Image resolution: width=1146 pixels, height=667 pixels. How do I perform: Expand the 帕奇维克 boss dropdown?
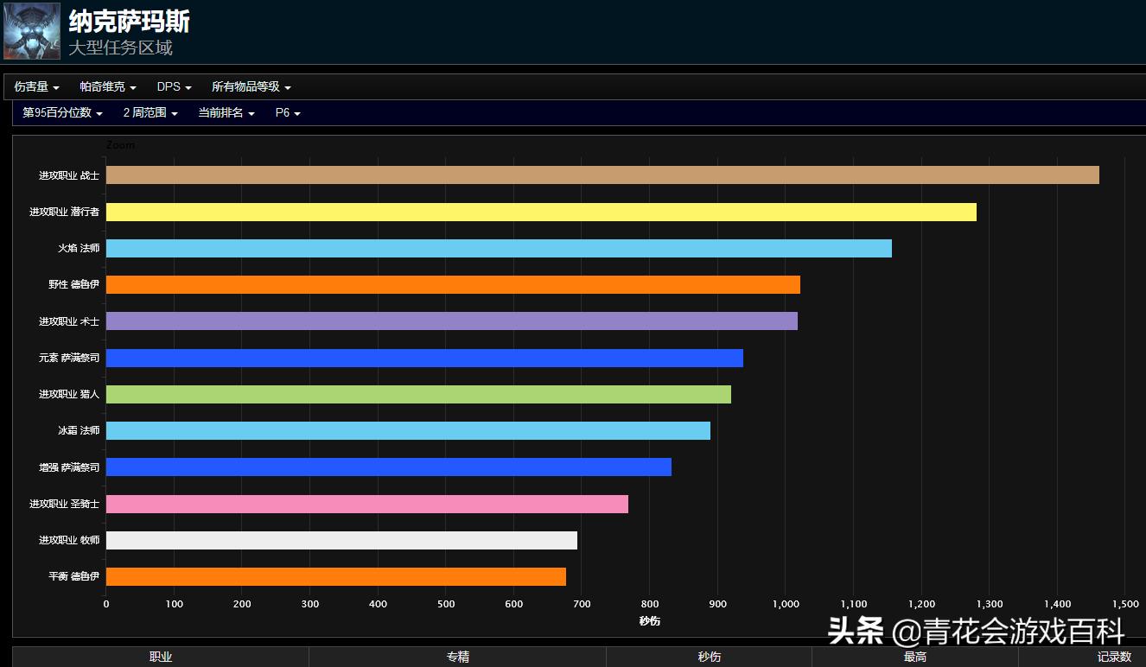[x=108, y=87]
